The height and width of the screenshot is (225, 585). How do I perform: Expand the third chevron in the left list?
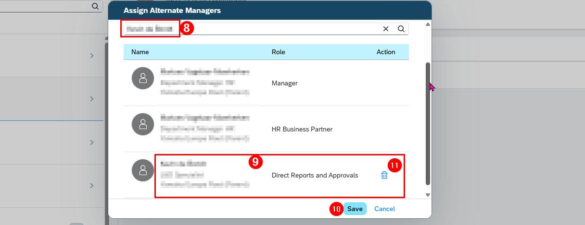point(91,142)
